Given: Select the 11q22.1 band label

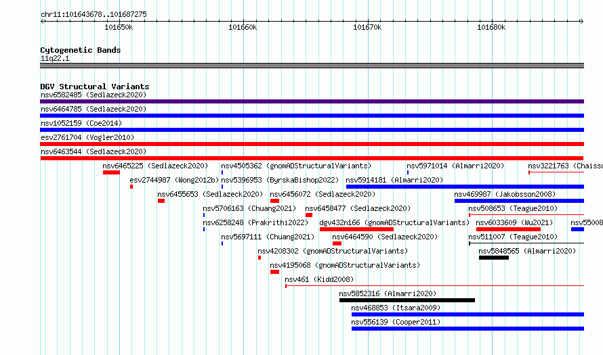Looking at the screenshot, I should [x=55, y=58].
